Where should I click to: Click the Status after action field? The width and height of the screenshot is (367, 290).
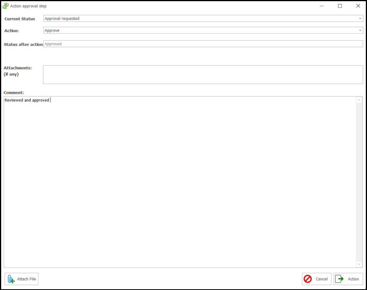click(203, 44)
